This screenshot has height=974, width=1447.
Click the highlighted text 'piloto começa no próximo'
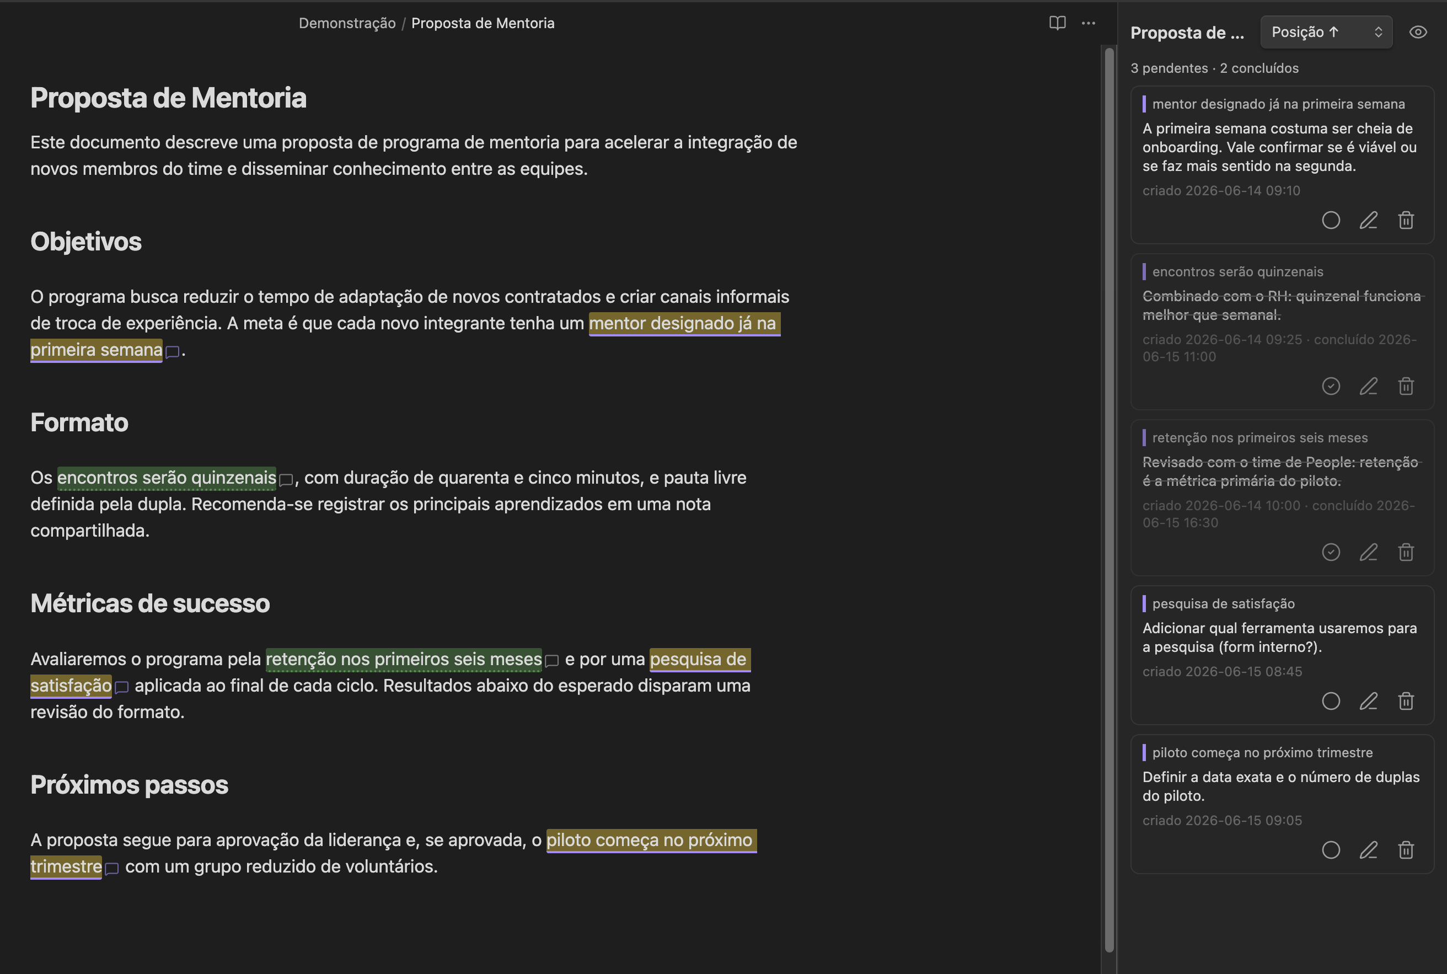click(x=651, y=840)
